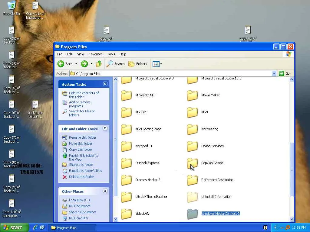Open My Computer in Other Places
The width and height of the screenshot is (310, 232).
point(79,218)
